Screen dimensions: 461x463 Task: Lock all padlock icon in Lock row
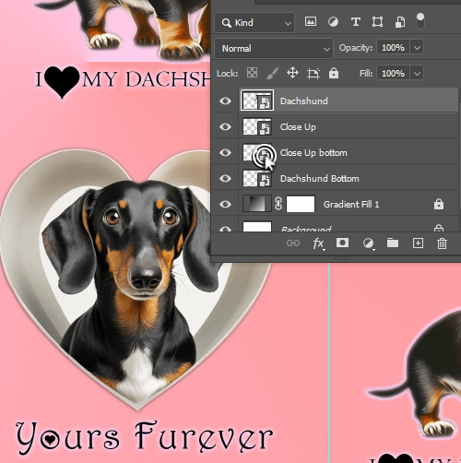click(x=334, y=73)
